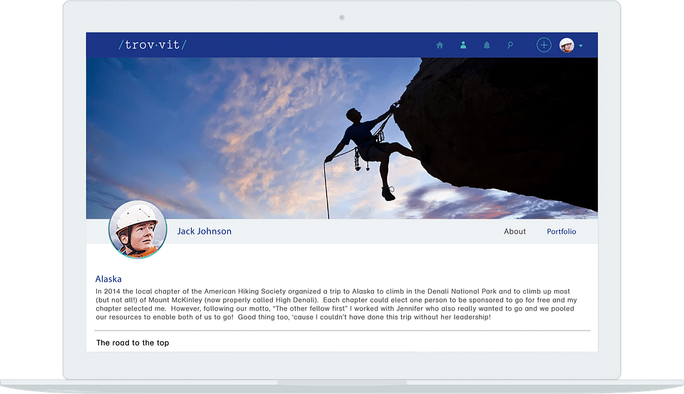The image size is (684, 394).
Task: Open the Alaska heading
Action: 108,279
